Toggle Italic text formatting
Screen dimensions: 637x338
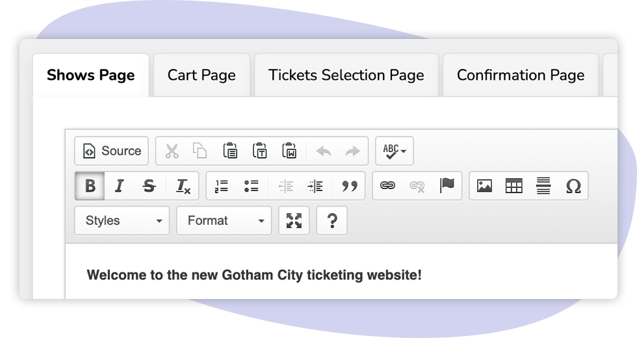coord(119,187)
